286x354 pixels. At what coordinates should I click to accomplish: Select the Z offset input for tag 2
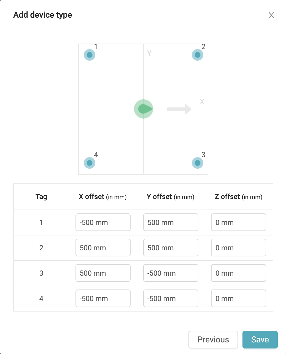click(238, 248)
